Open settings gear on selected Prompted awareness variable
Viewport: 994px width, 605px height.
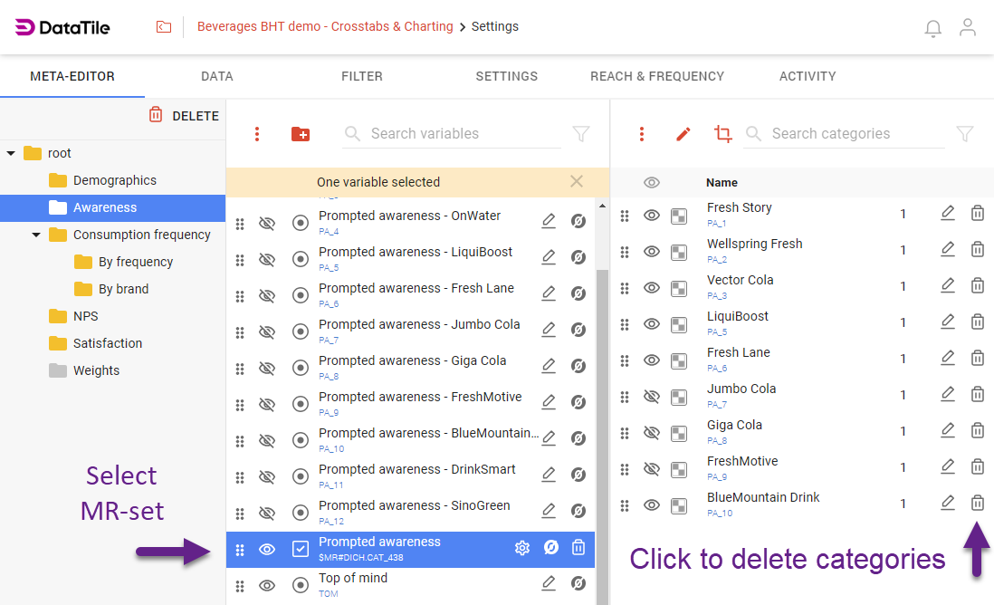click(522, 549)
